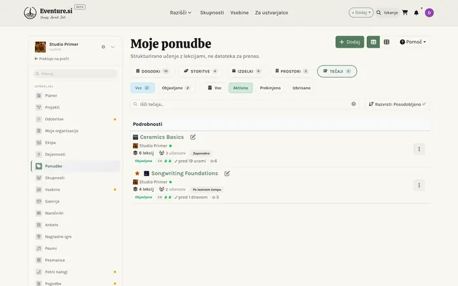Click the 'Zaporedno' badge
Viewport: 458px width, 286px height.
click(201, 153)
